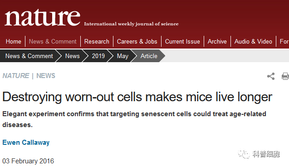Open the Archive menu item
The width and height of the screenshot is (289, 167).
click(217, 41)
